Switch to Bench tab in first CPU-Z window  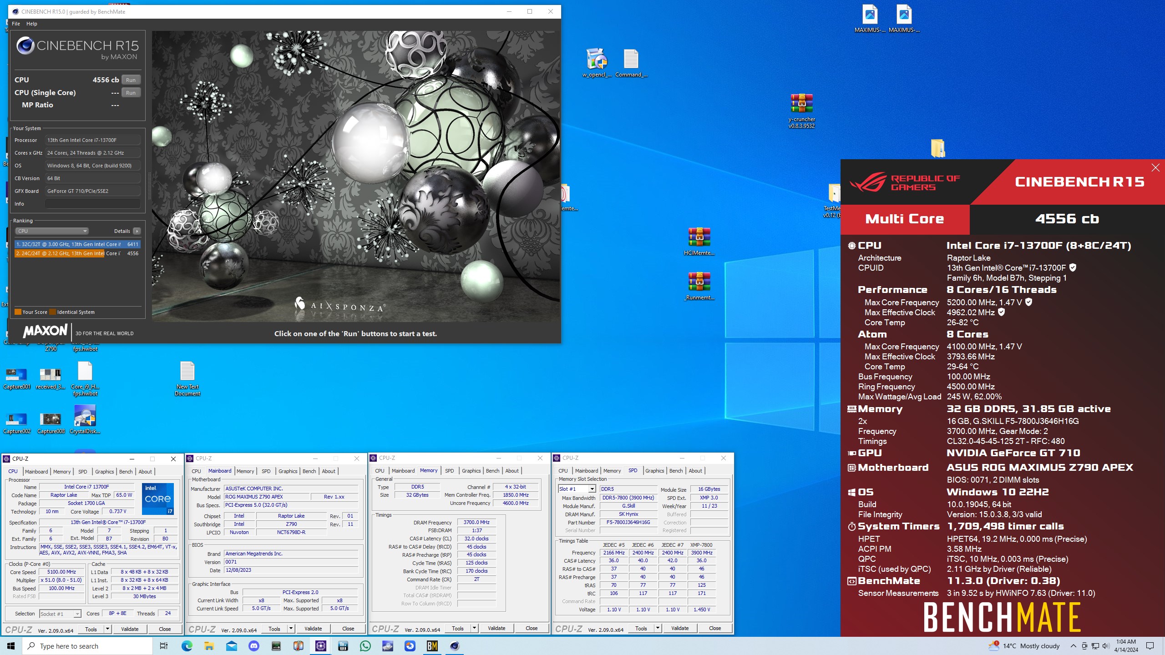point(126,472)
